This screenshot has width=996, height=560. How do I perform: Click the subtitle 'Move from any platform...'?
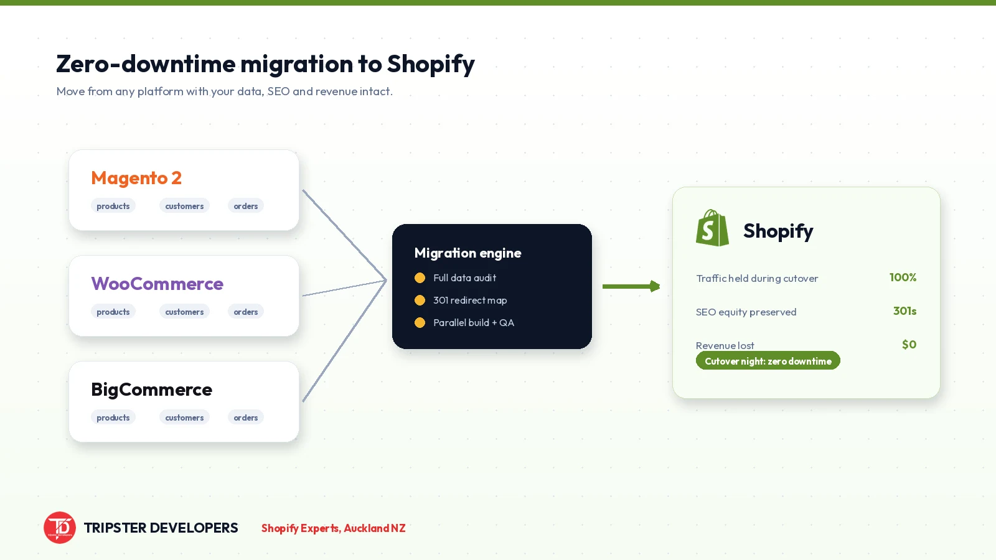[x=225, y=91]
